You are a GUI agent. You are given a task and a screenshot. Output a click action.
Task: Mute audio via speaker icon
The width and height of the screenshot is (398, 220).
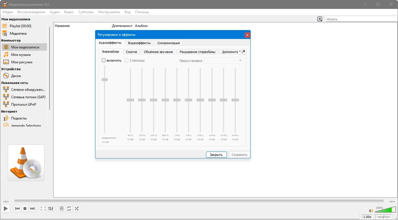[371, 211]
